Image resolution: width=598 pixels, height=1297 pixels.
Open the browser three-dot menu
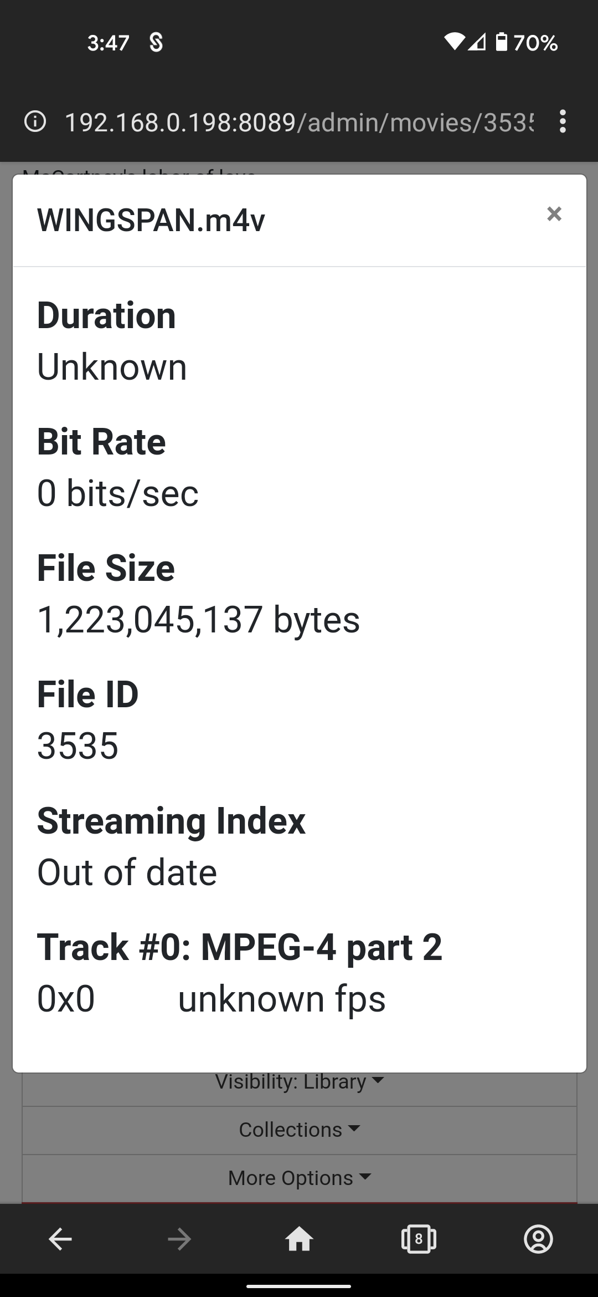[x=563, y=121]
